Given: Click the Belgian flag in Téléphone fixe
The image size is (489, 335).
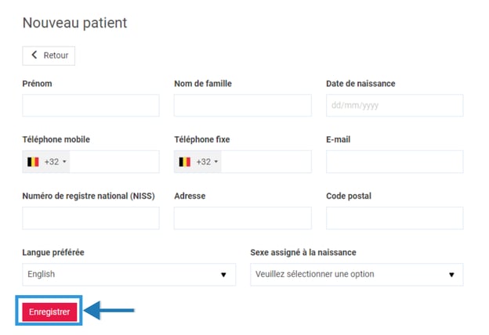Looking at the screenshot, I should (x=185, y=162).
